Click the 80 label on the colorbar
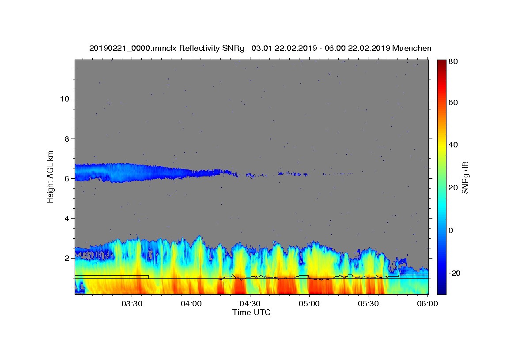The image size is (530, 353). point(453,62)
